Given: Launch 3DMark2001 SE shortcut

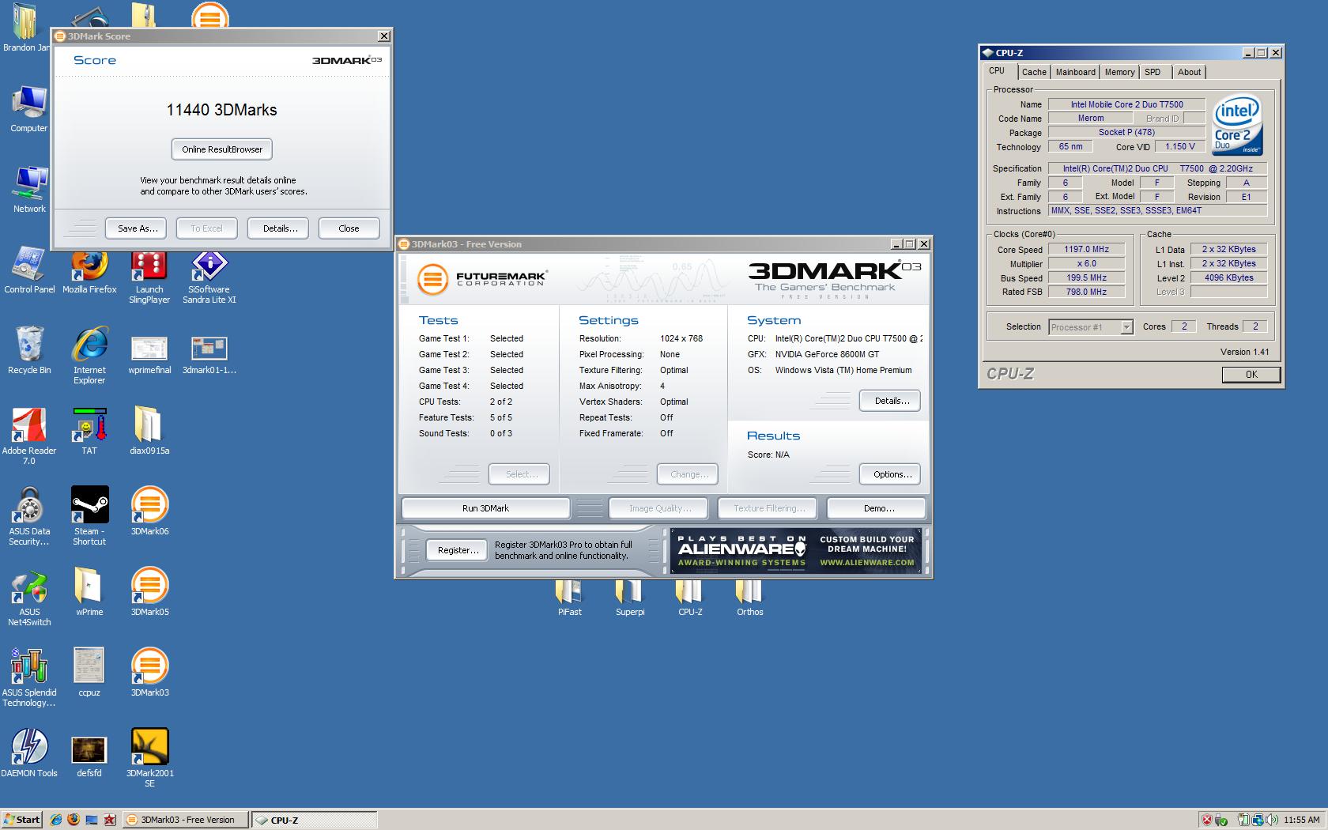Looking at the screenshot, I should click(x=149, y=759).
